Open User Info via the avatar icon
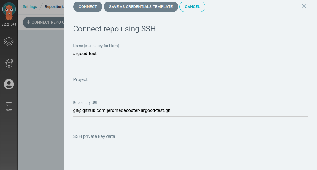 (9, 84)
